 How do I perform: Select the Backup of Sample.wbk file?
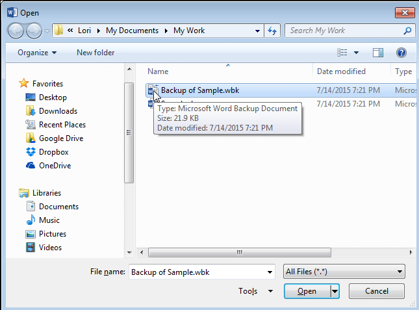(200, 90)
